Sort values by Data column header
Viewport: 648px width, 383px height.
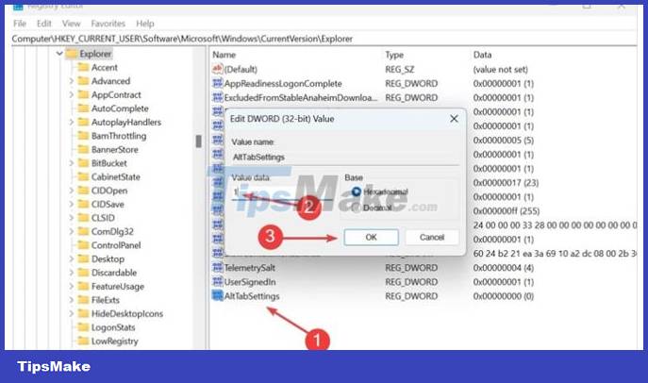(x=482, y=55)
